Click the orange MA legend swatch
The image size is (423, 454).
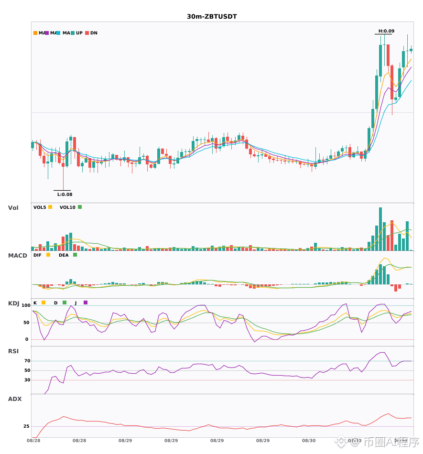click(x=35, y=33)
